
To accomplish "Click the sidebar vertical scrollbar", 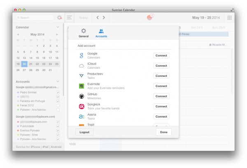I will click(x=63, y=60).
